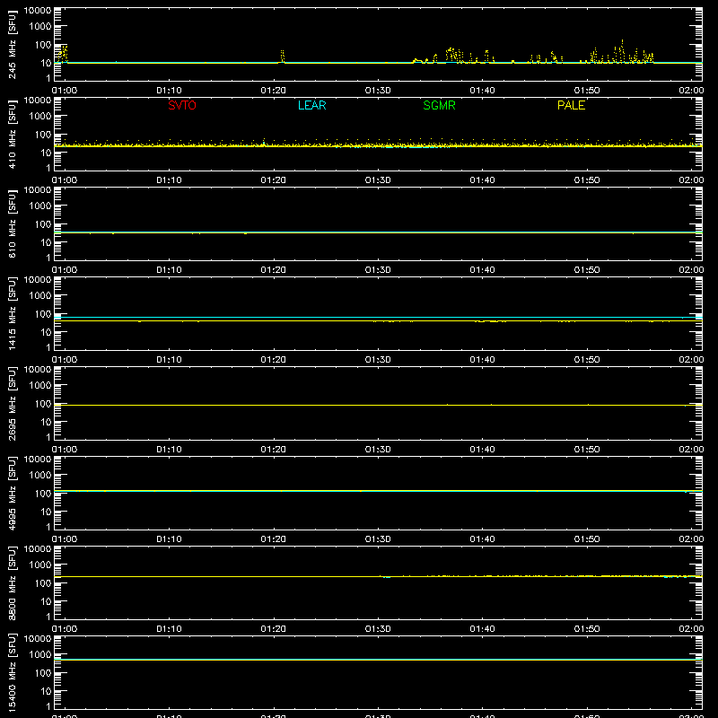The height and width of the screenshot is (718, 718).
Task: Click the cyan trace line in 1415 MHz plot
Action: click(x=378, y=317)
